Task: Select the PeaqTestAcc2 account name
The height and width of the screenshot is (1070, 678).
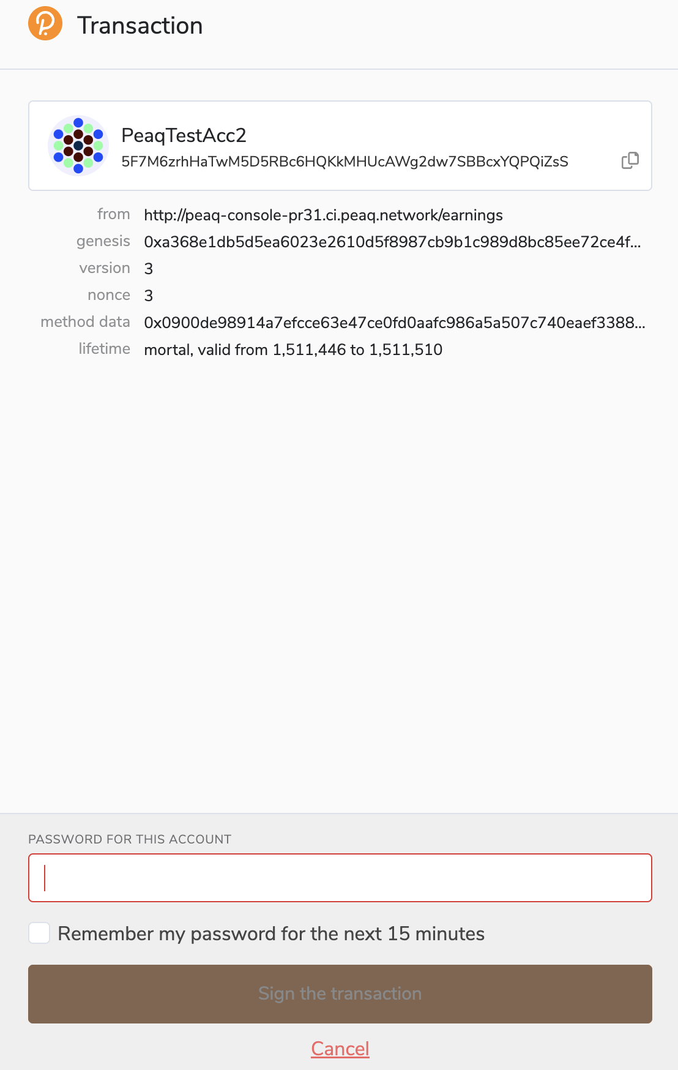Action: [x=184, y=135]
